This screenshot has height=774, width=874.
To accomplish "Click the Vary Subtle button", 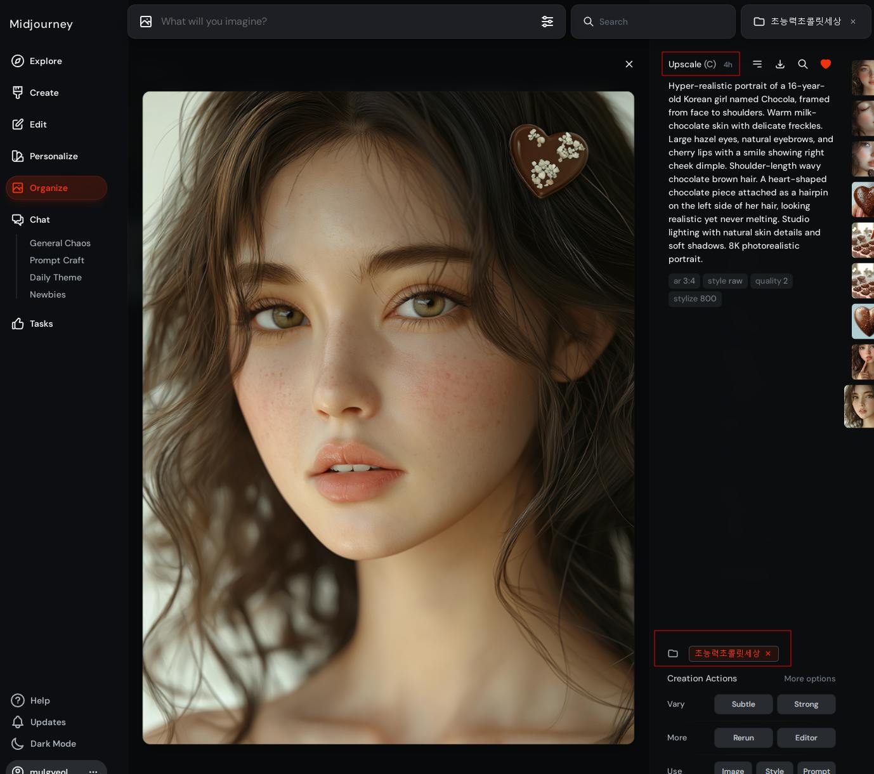I will pos(743,704).
